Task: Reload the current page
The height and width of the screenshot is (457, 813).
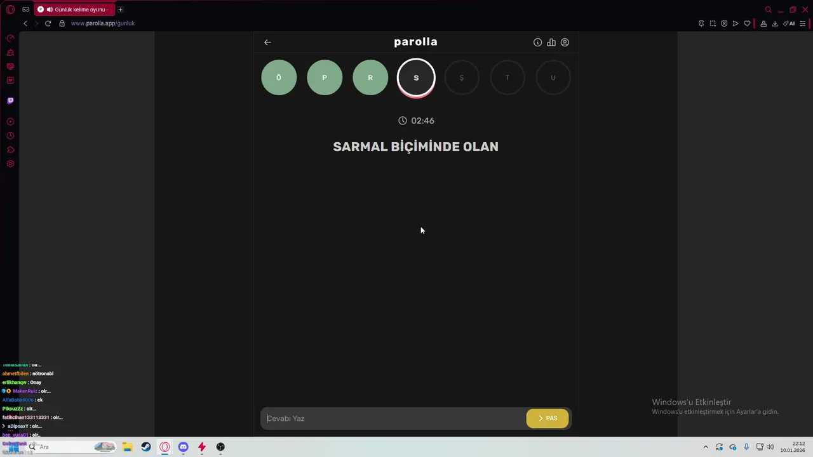Action: [x=48, y=23]
